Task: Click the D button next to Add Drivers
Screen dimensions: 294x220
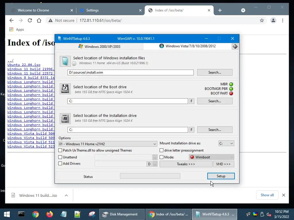Action: coord(149,164)
